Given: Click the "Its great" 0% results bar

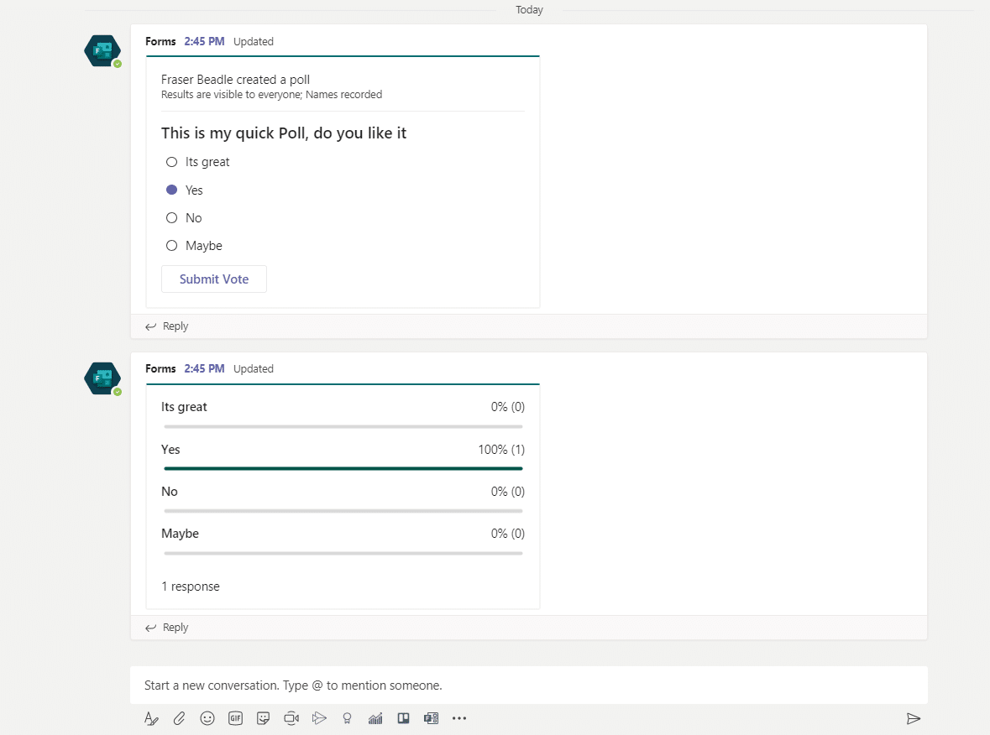Looking at the screenshot, I should (x=343, y=426).
